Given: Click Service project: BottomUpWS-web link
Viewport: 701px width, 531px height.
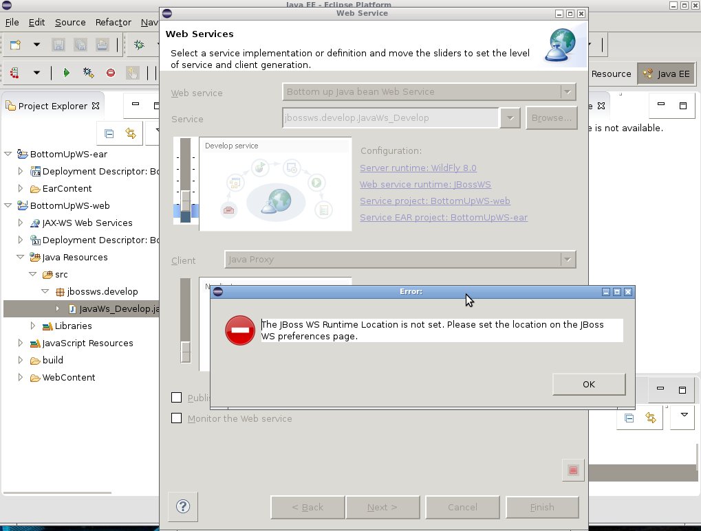Looking at the screenshot, I should coord(435,201).
